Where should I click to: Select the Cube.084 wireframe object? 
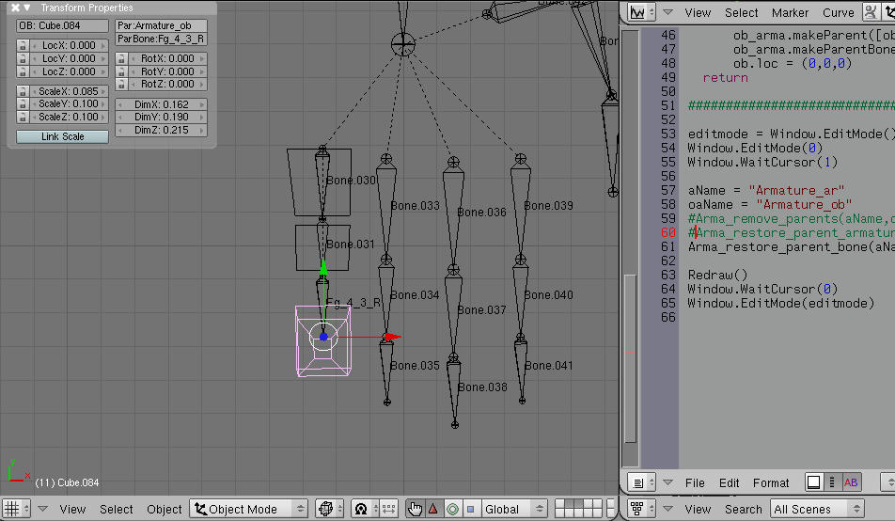(323, 341)
